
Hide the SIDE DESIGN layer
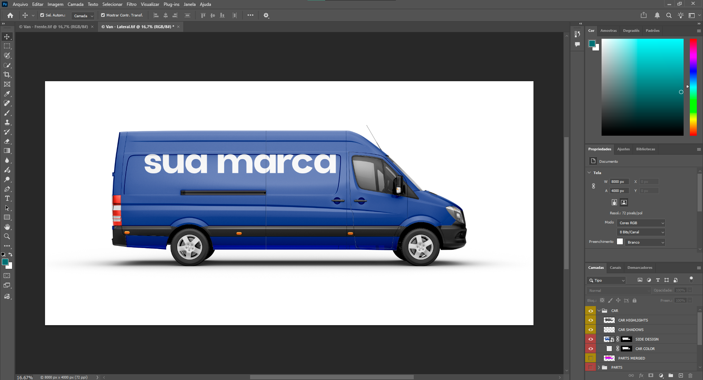click(591, 339)
